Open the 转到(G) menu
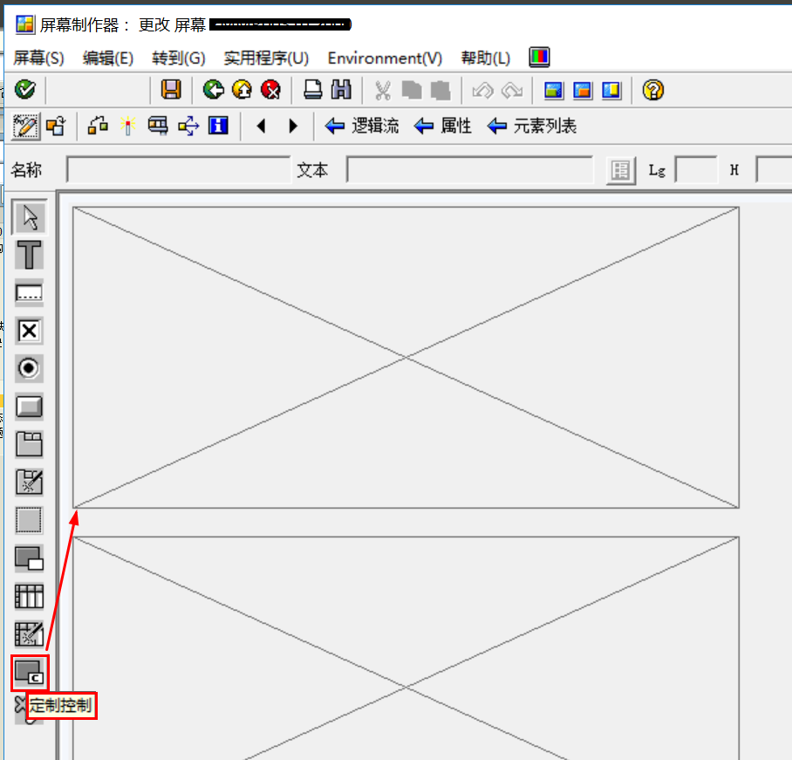792x760 pixels. point(178,58)
